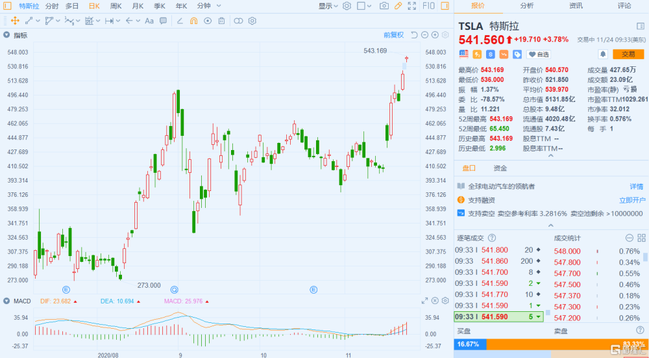Undo chart change with curved arrow

click(x=414, y=35)
